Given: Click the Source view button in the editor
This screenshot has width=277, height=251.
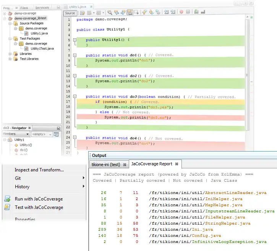Looking at the screenshot, I should pyautogui.click(x=70, y=13).
